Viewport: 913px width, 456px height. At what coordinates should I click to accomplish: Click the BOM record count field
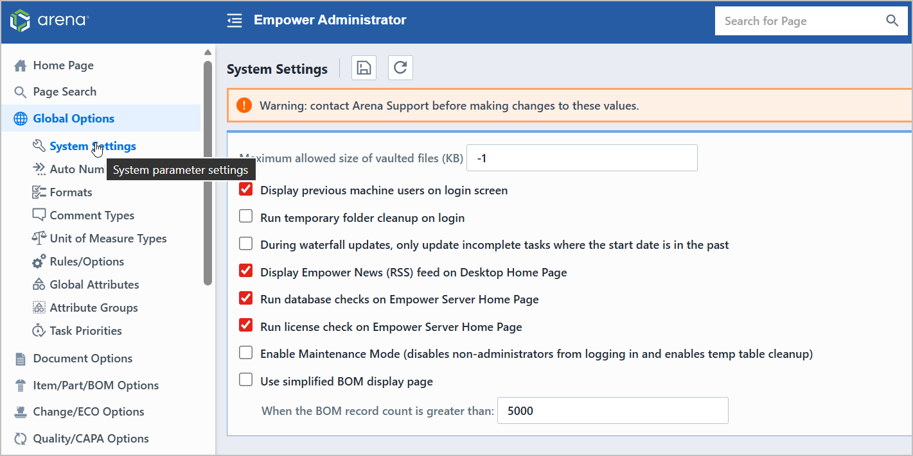pyautogui.click(x=613, y=410)
